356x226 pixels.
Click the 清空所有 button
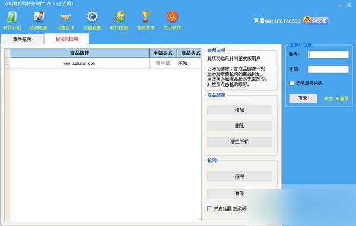tap(240, 142)
